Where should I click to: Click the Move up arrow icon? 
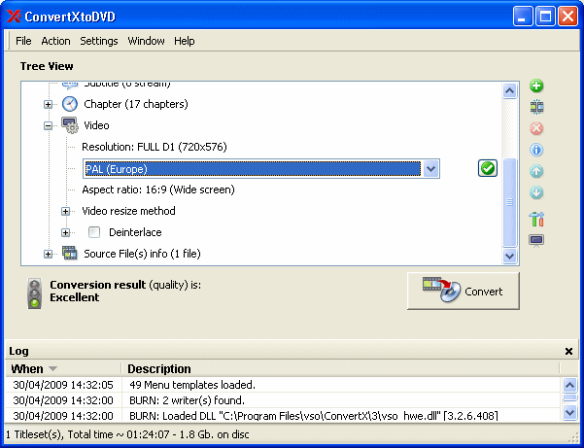click(536, 171)
